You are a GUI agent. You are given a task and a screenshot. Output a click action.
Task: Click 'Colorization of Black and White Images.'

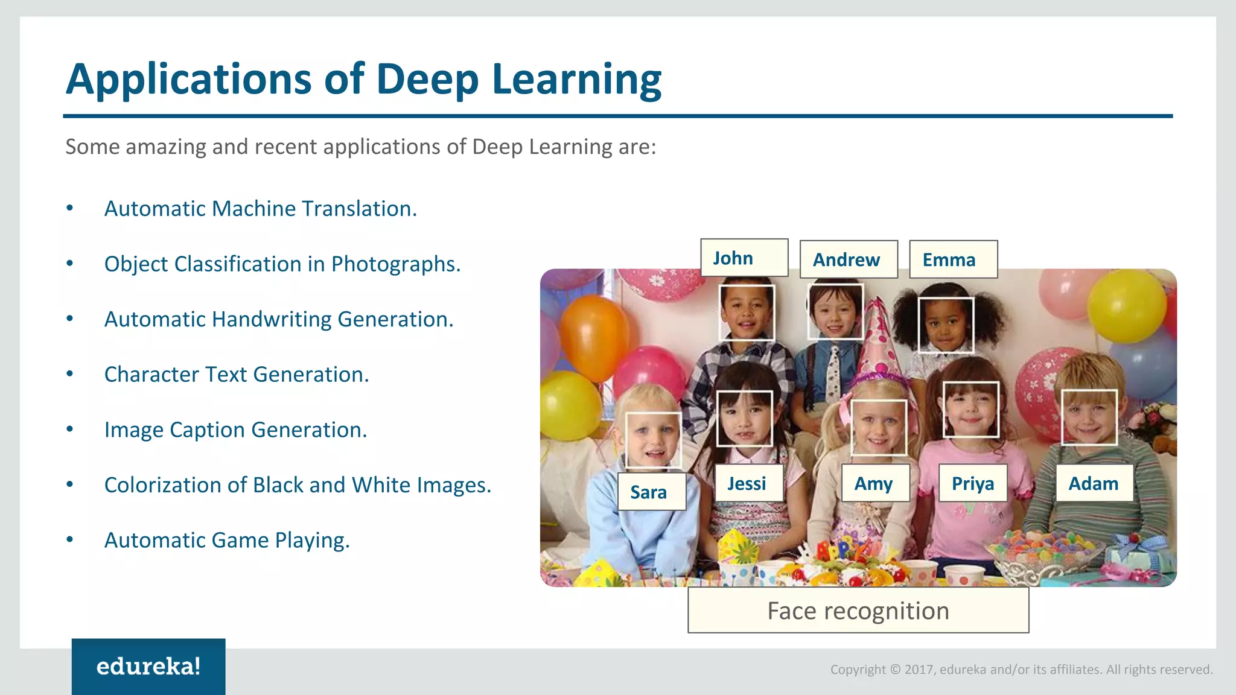point(298,485)
